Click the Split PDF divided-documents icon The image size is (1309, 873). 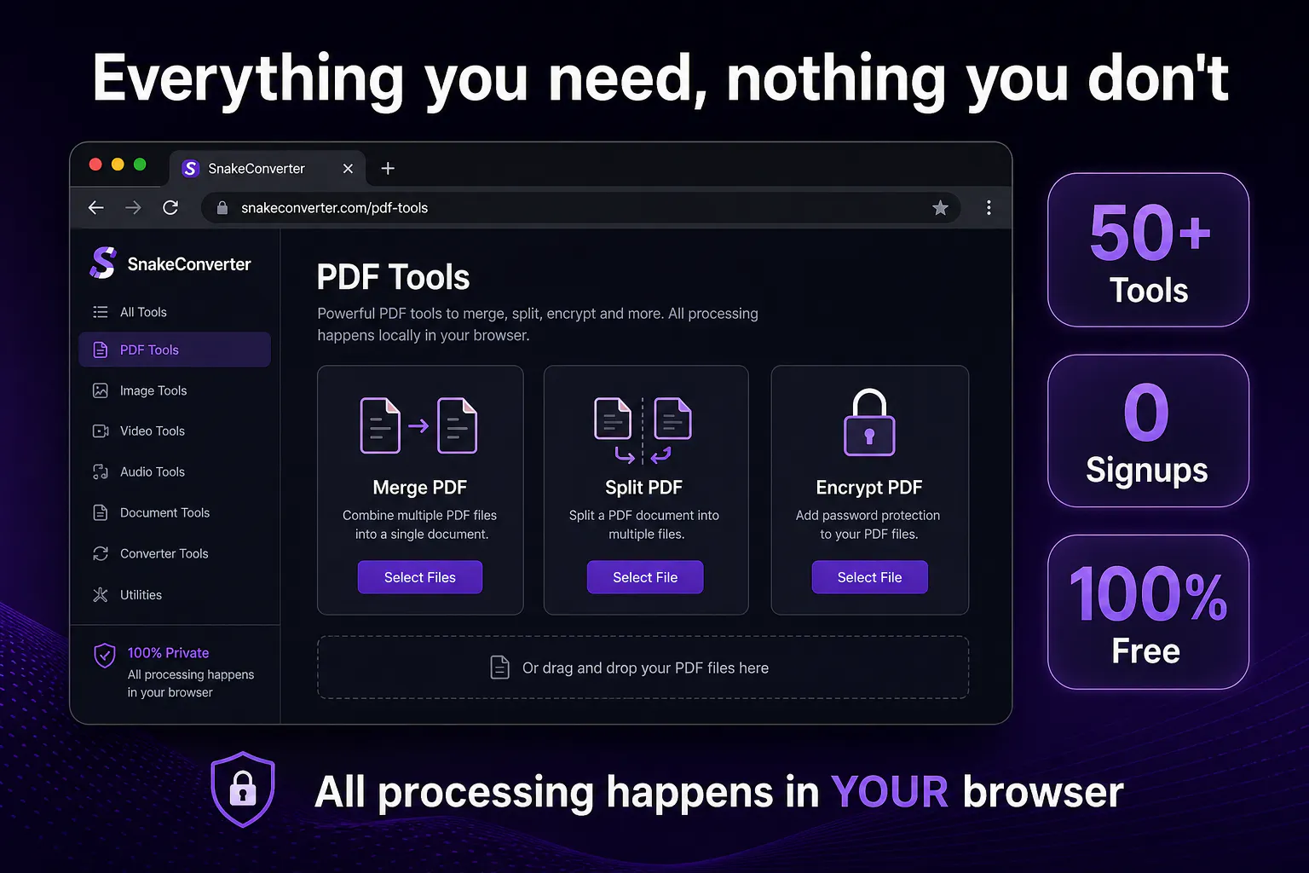pyautogui.click(x=643, y=430)
